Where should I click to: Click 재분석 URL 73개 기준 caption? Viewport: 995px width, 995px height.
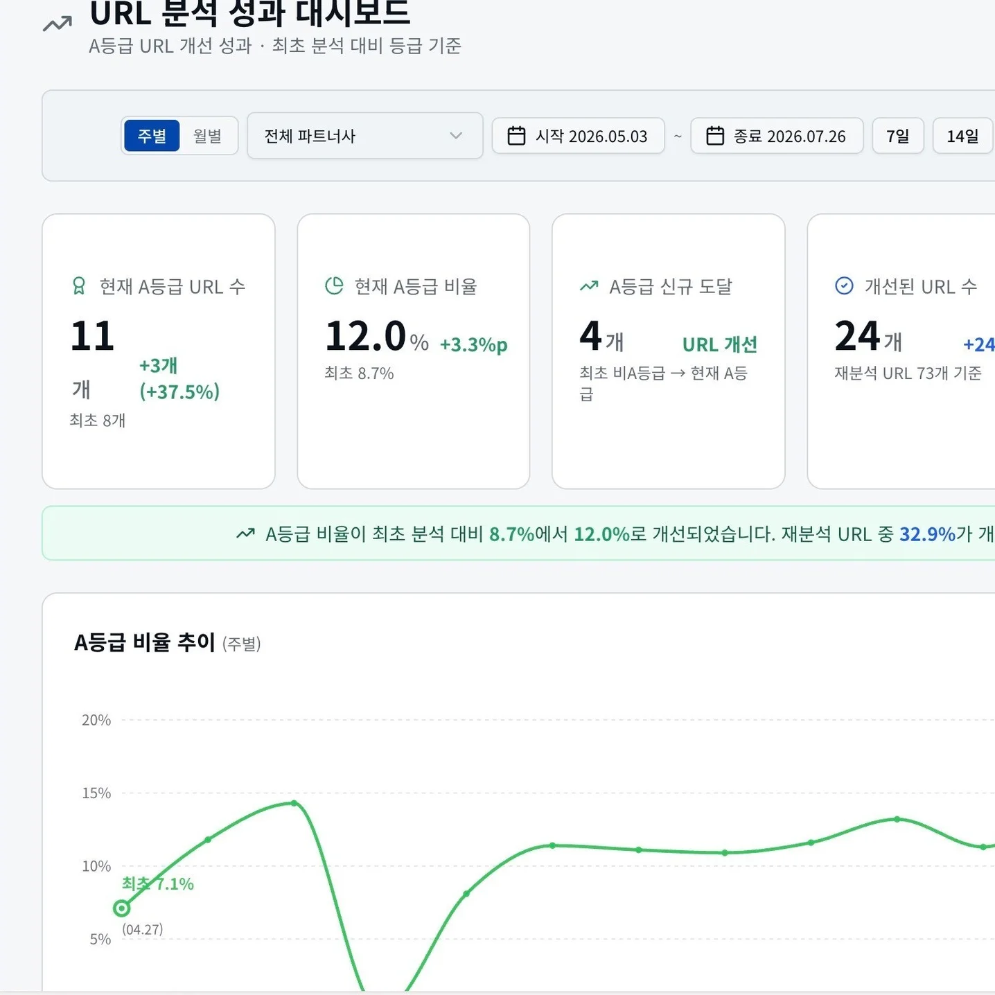(908, 373)
